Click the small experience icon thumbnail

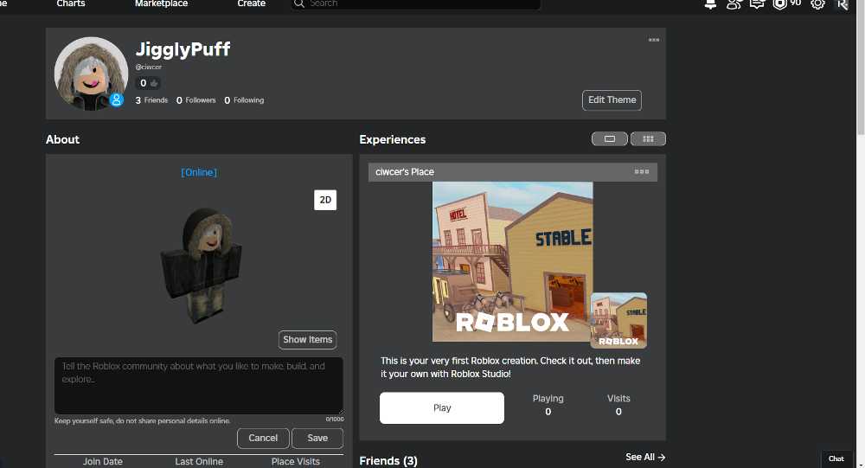click(x=618, y=320)
